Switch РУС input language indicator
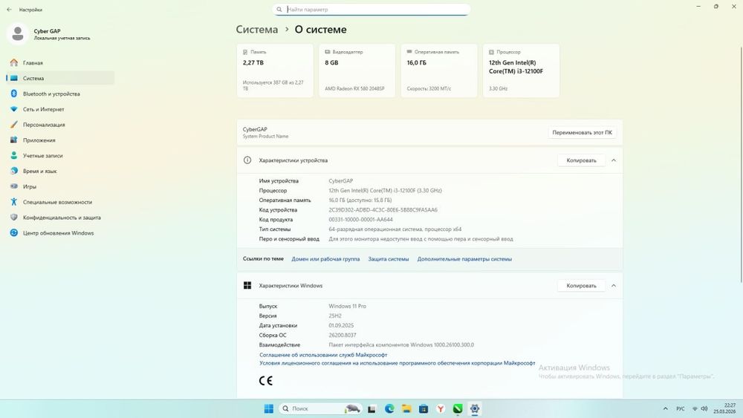743x418 pixels. (681, 408)
